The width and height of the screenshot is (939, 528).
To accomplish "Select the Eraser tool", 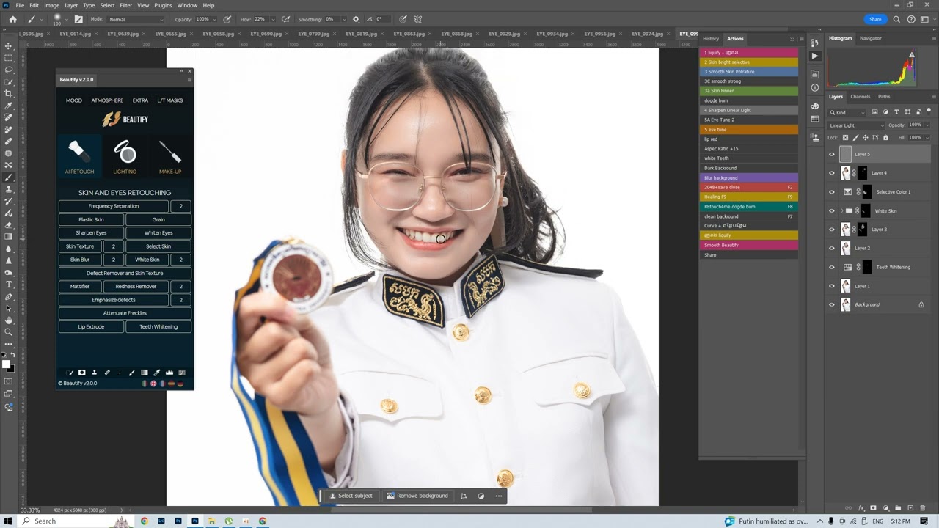I will [9, 225].
